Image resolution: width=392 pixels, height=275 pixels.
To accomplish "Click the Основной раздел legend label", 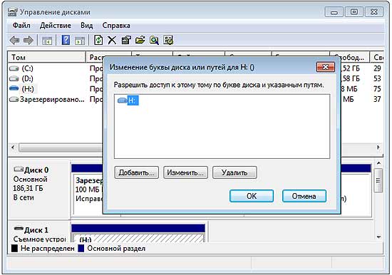I will pos(116,249).
